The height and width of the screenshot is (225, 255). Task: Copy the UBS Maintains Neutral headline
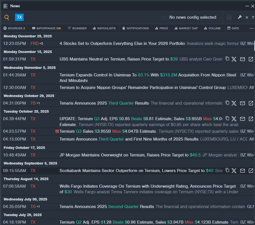[227, 59]
